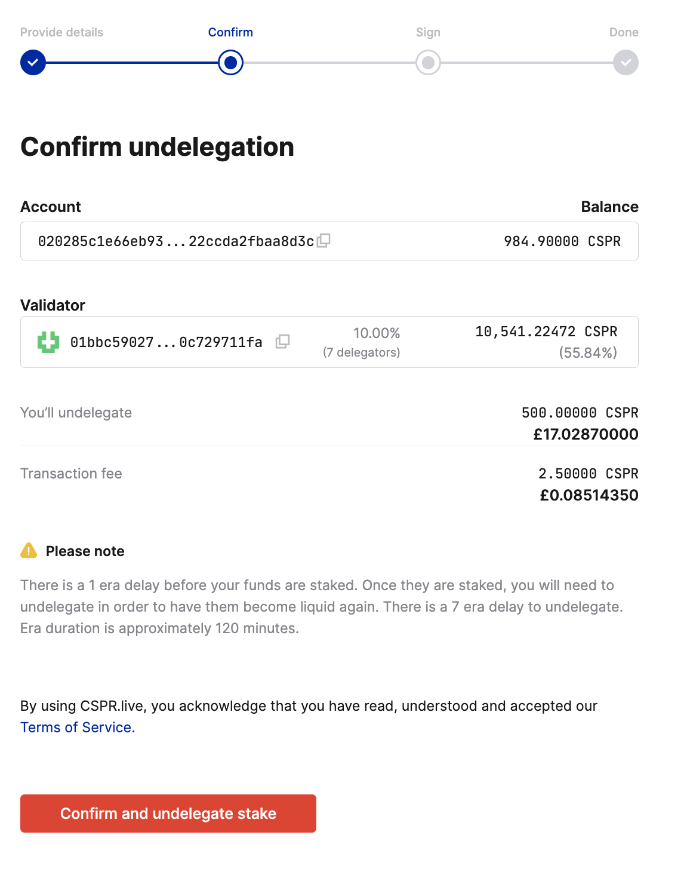The image size is (690, 884).
Task: Click the Sign step circle
Action: 427,62
